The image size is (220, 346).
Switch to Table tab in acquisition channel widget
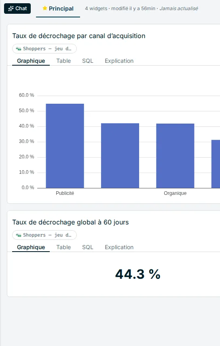coord(63,61)
